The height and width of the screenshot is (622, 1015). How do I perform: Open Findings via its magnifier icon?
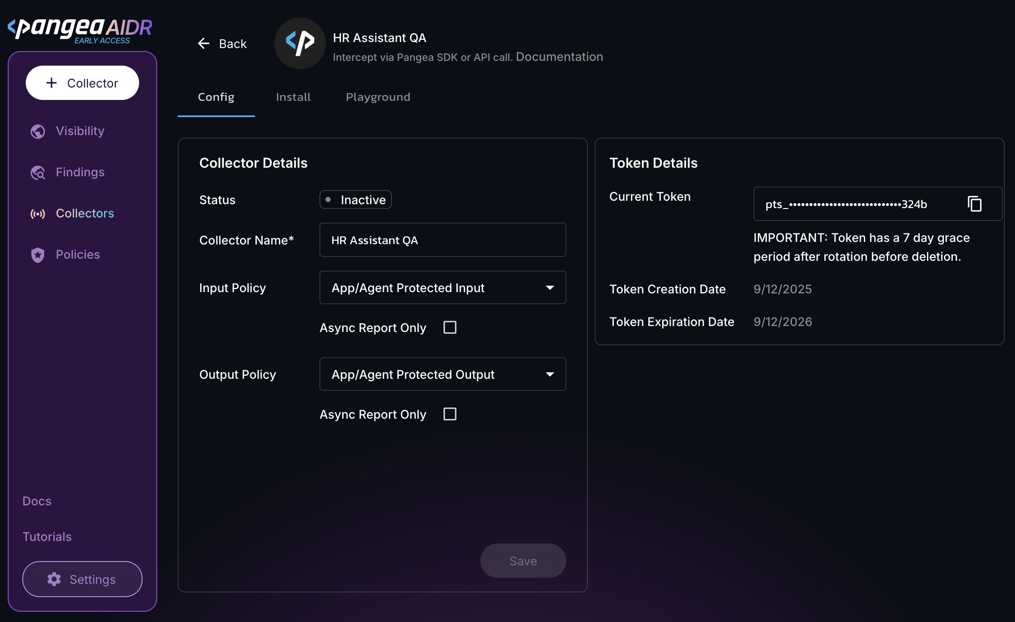coord(38,172)
